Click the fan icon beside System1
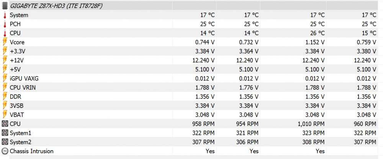 (5, 133)
